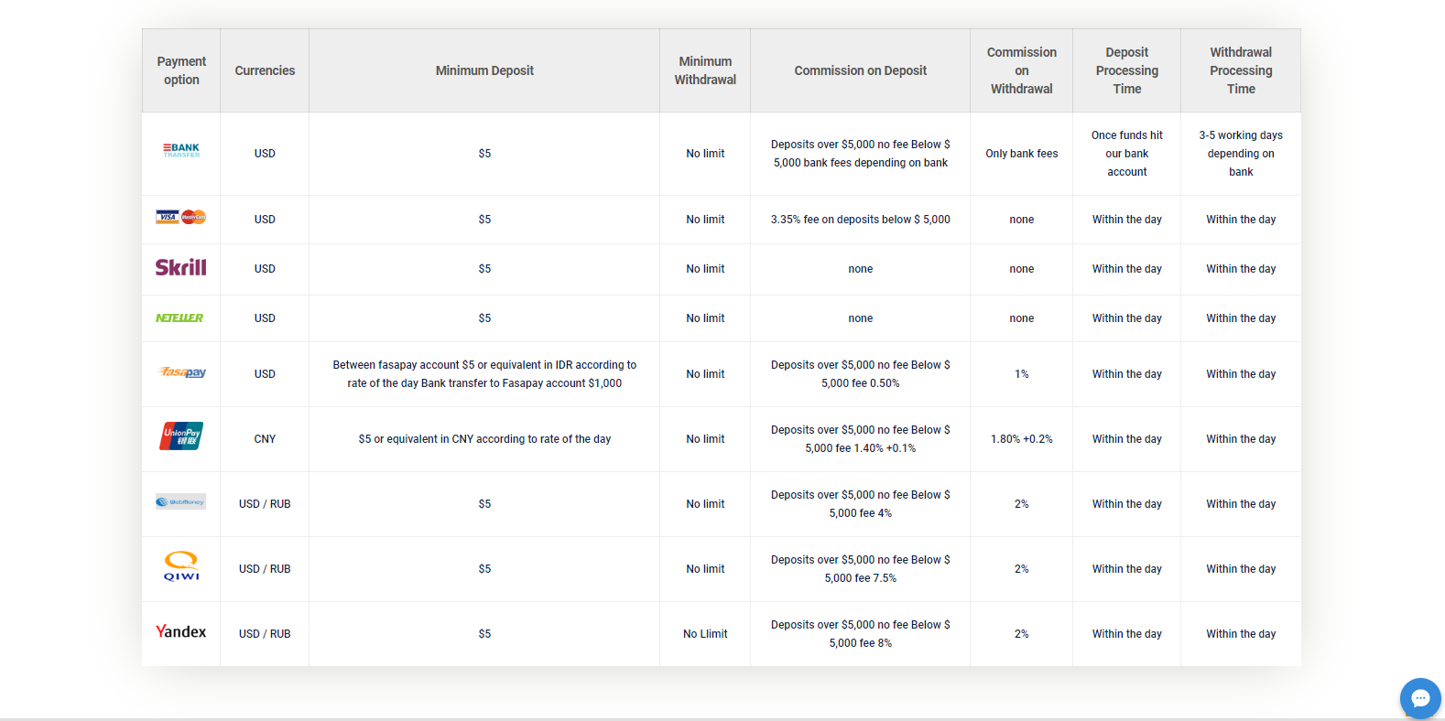
Task: Select the Currencies column header
Action: (x=265, y=70)
